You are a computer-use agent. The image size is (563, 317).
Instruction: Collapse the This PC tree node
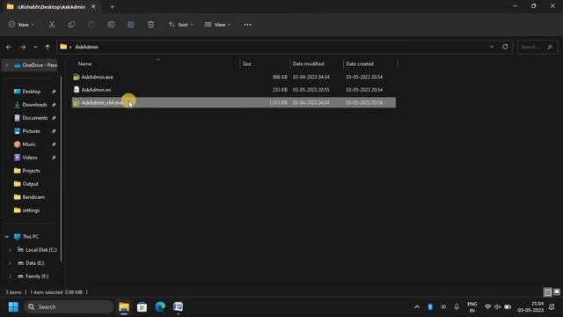click(x=7, y=237)
